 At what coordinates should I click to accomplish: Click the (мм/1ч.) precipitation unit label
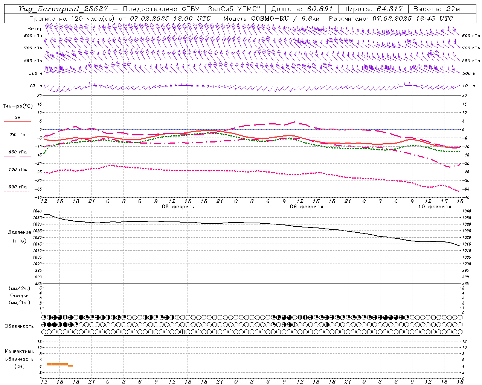(x=20, y=303)
